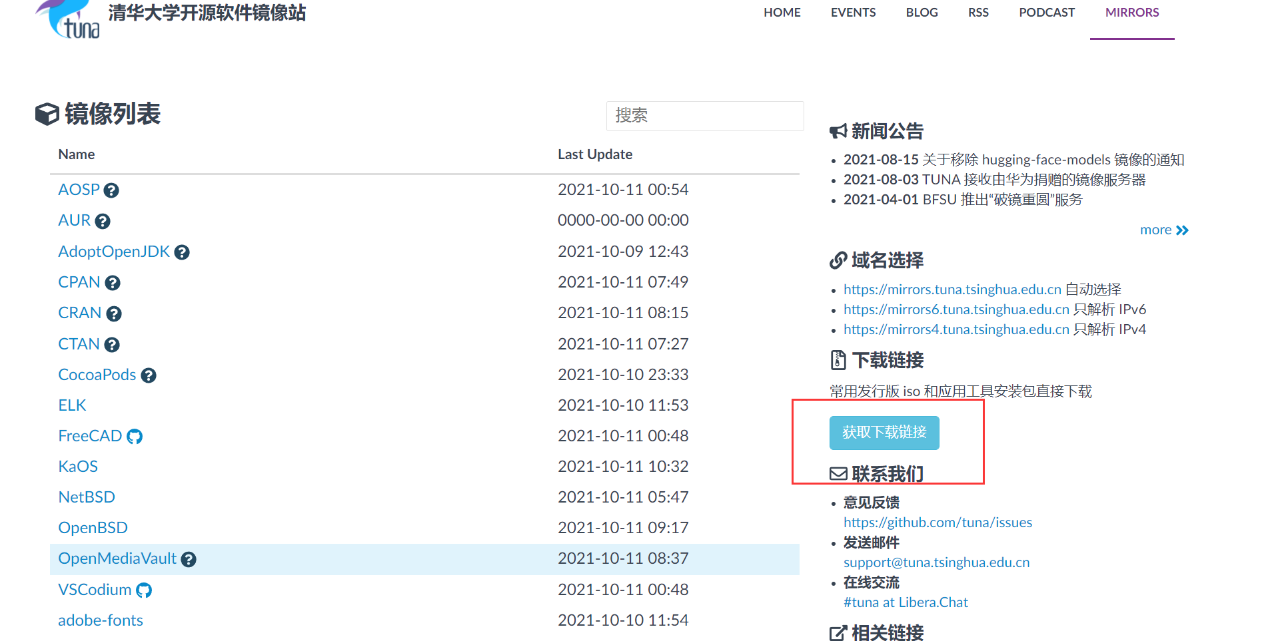The image size is (1268, 641).
Task: Open the CTAN mirror link
Action: click(79, 344)
